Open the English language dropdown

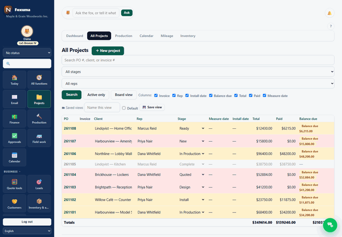point(27,231)
